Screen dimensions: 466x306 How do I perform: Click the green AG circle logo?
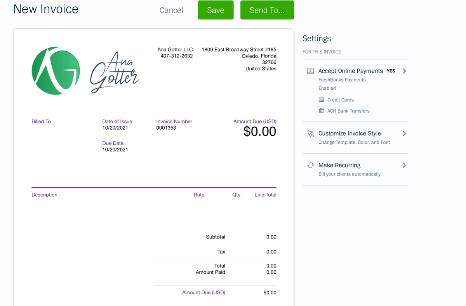point(56,71)
